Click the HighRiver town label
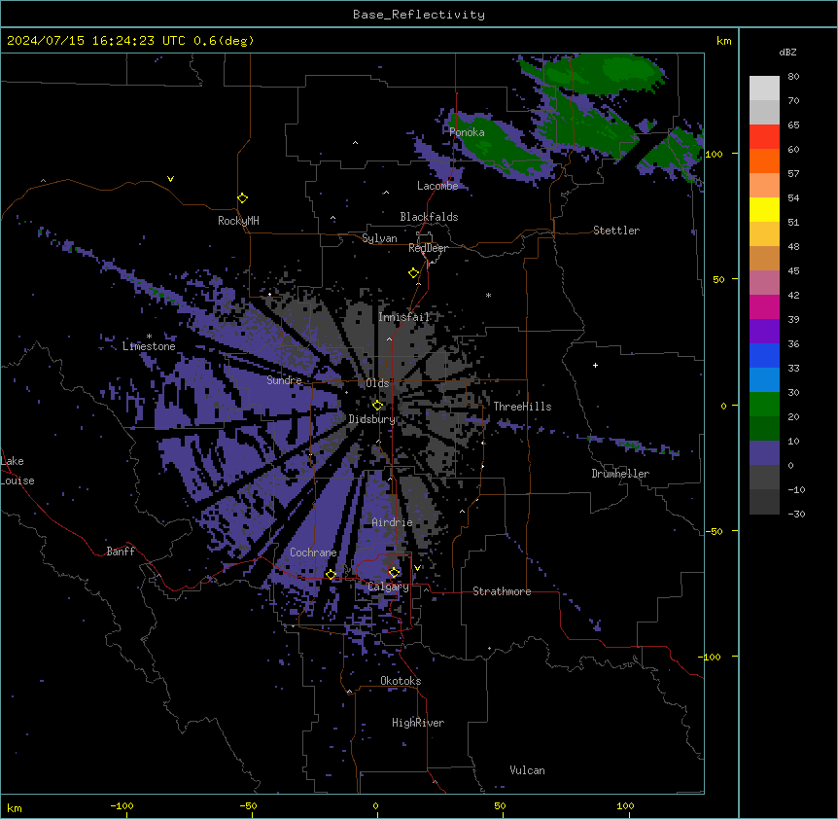Image resolution: width=838 pixels, height=819 pixels. [x=418, y=723]
